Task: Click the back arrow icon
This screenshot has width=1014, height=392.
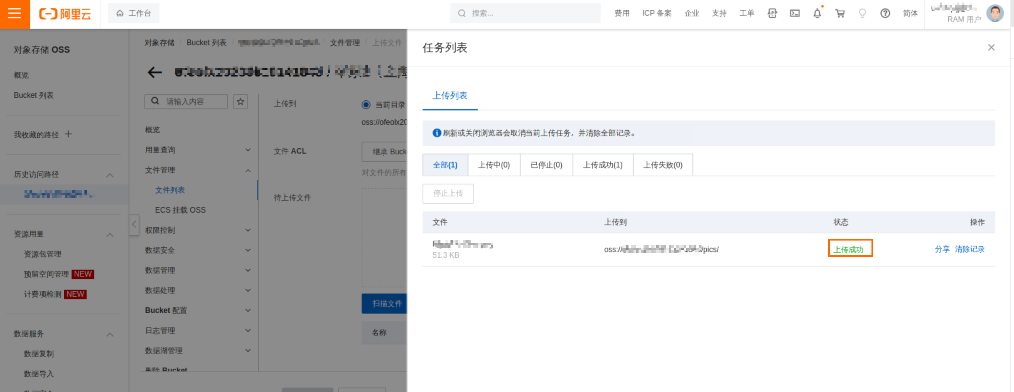Action: (154, 72)
